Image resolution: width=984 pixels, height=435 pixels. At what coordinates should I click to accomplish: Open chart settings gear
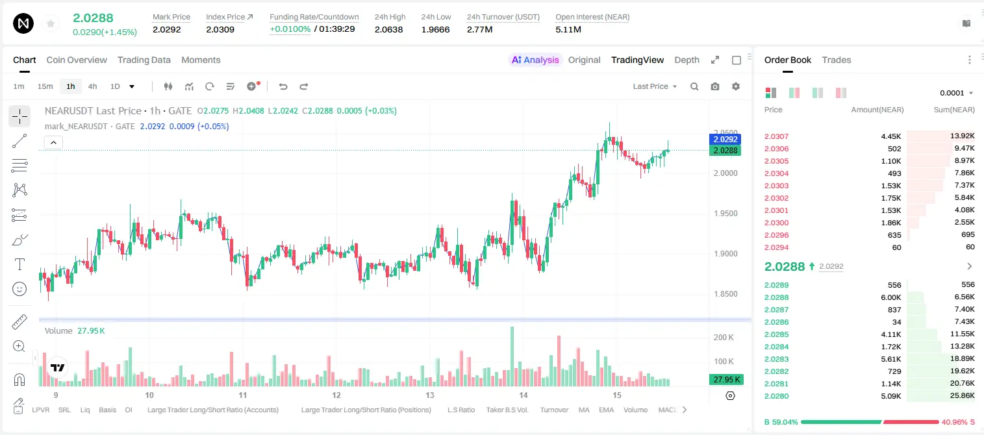click(x=736, y=86)
